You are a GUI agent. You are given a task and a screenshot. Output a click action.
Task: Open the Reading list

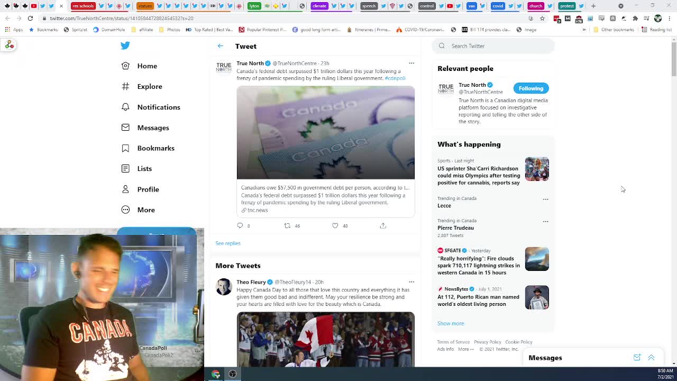coord(656,30)
